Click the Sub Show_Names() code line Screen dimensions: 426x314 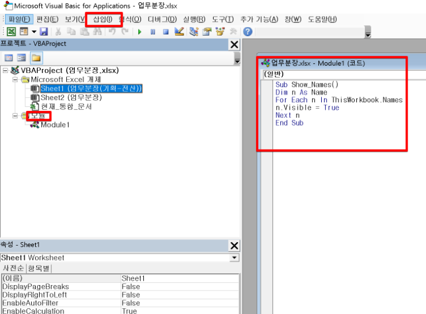pos(307,85)
